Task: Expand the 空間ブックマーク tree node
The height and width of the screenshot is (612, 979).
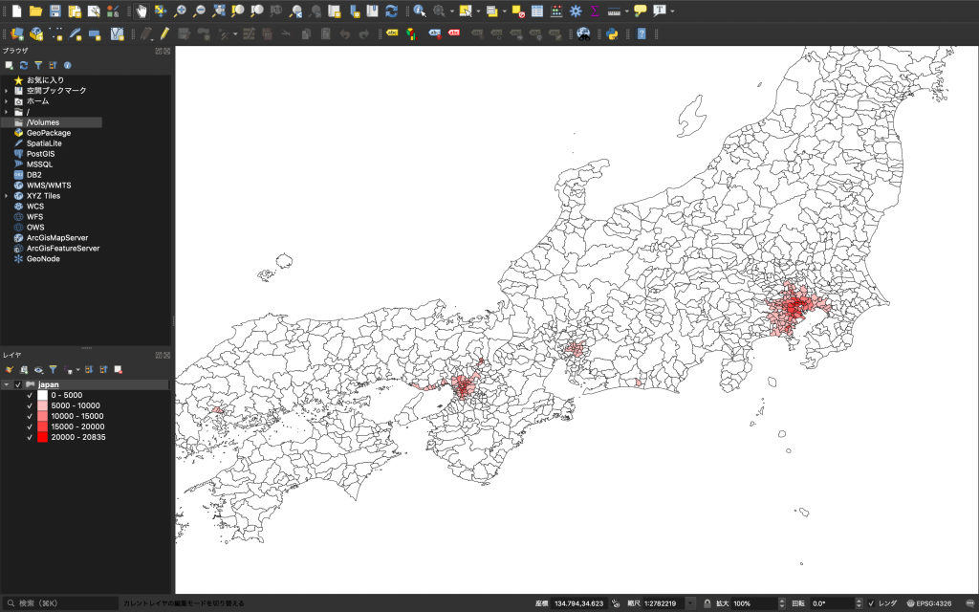Action: coord(7,91)
